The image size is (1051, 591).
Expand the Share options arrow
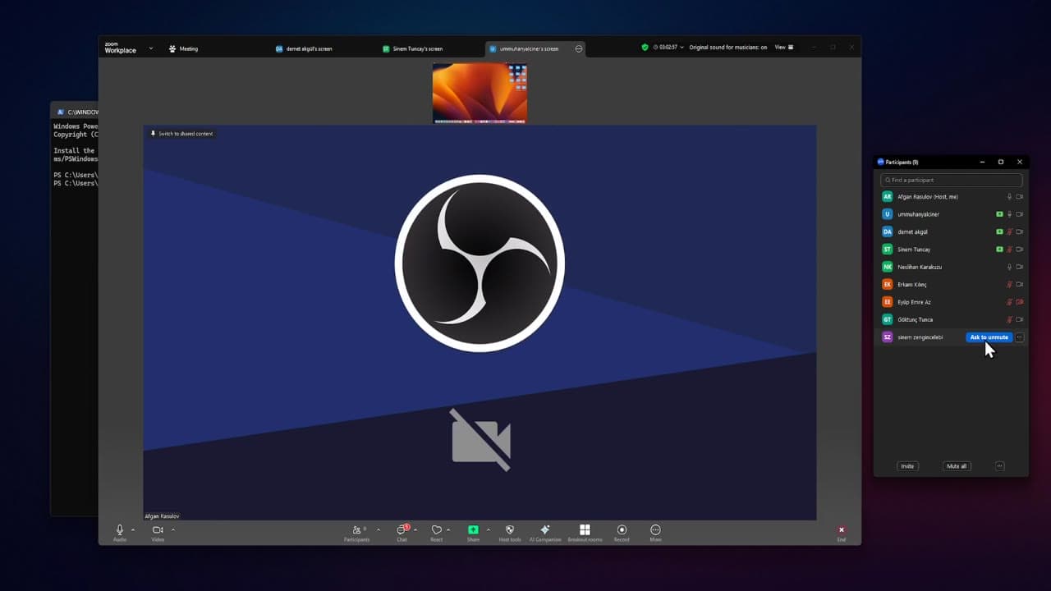(488, 530)
